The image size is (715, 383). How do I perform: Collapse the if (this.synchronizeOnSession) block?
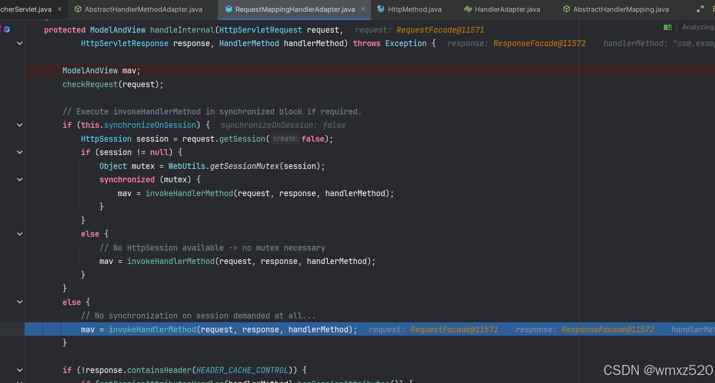20,125
